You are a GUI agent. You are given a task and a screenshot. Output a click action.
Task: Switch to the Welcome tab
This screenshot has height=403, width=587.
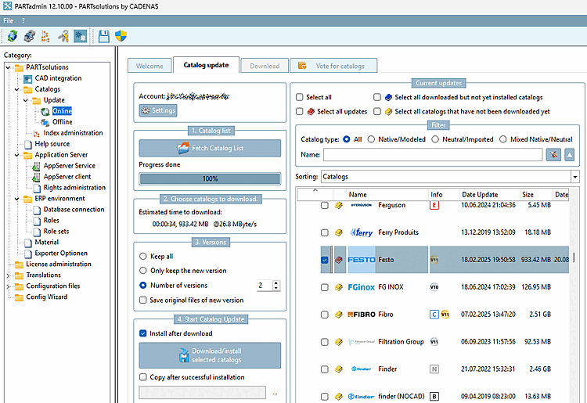pos(149,66)
